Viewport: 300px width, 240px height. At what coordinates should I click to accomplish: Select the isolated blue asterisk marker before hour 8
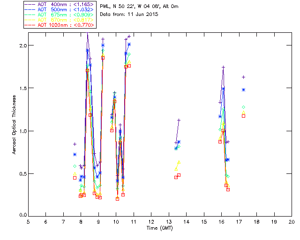point(75,154)
